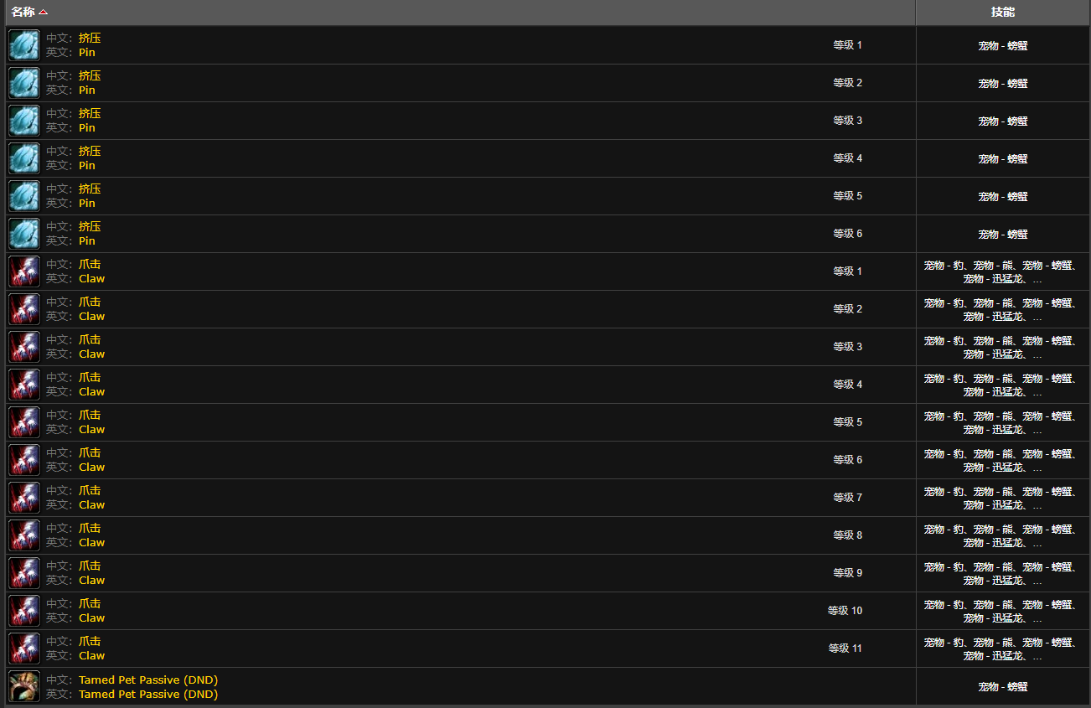1091x708 pixels.
Task: Click 宠物 - 豹 skill in Claw level 1 row
Action: [944, 265]
